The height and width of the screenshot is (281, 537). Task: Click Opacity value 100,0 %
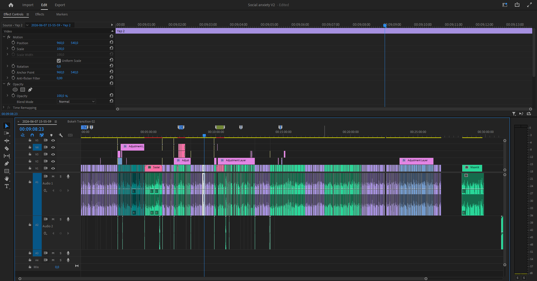point(62,96)
